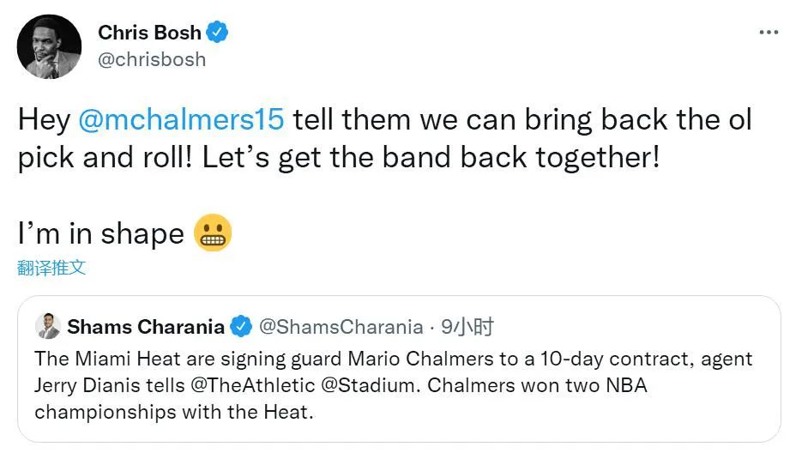Open the more options ellipsis menu
Screen dimensions: 802x453
(x=768, y=33)
